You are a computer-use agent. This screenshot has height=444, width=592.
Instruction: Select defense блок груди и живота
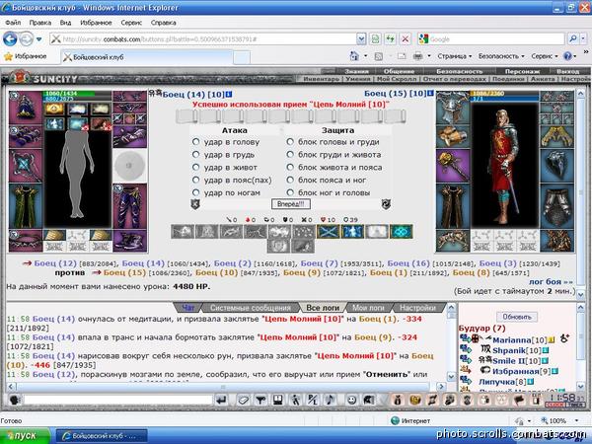(290, 155)
